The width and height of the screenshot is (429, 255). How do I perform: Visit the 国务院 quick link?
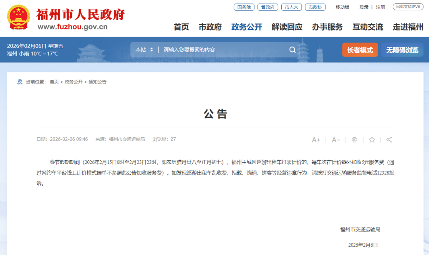244,7
